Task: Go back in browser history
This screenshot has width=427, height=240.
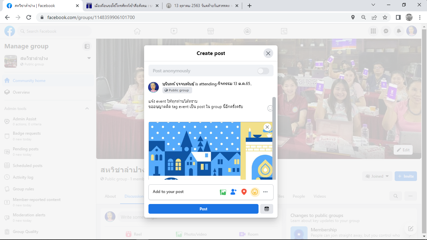Action: [x=7, y=17]
